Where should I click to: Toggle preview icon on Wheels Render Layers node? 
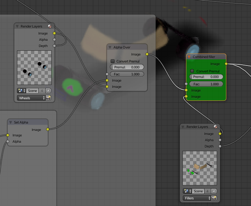49,26
